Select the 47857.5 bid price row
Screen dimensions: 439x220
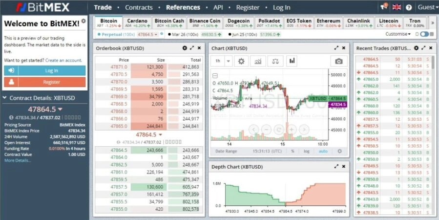click(x=149, y=187)
